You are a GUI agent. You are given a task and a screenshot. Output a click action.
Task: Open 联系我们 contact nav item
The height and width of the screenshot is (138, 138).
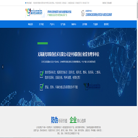pyautogui.click(x=106, y=24)
